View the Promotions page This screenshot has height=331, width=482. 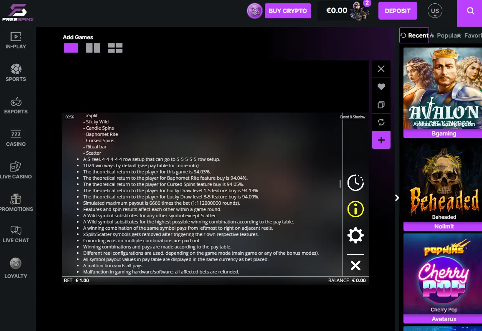click(x=16, y=203)
